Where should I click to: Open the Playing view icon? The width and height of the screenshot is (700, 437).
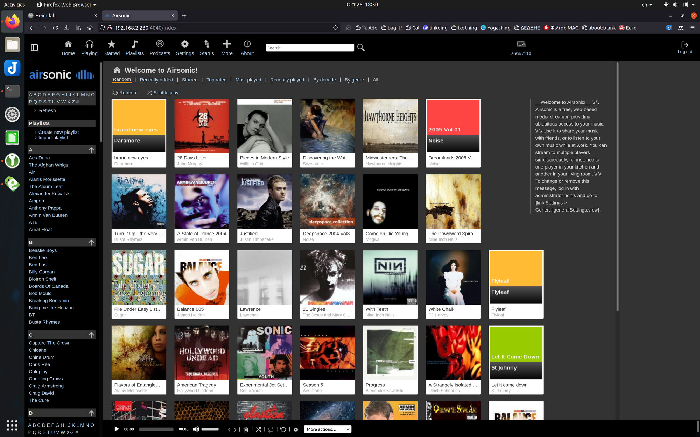[x=90, y=44]
